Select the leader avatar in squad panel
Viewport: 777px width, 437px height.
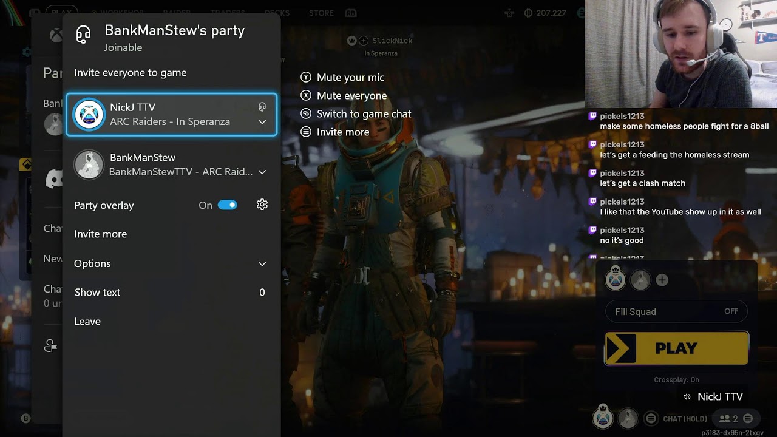click(616, 279)
